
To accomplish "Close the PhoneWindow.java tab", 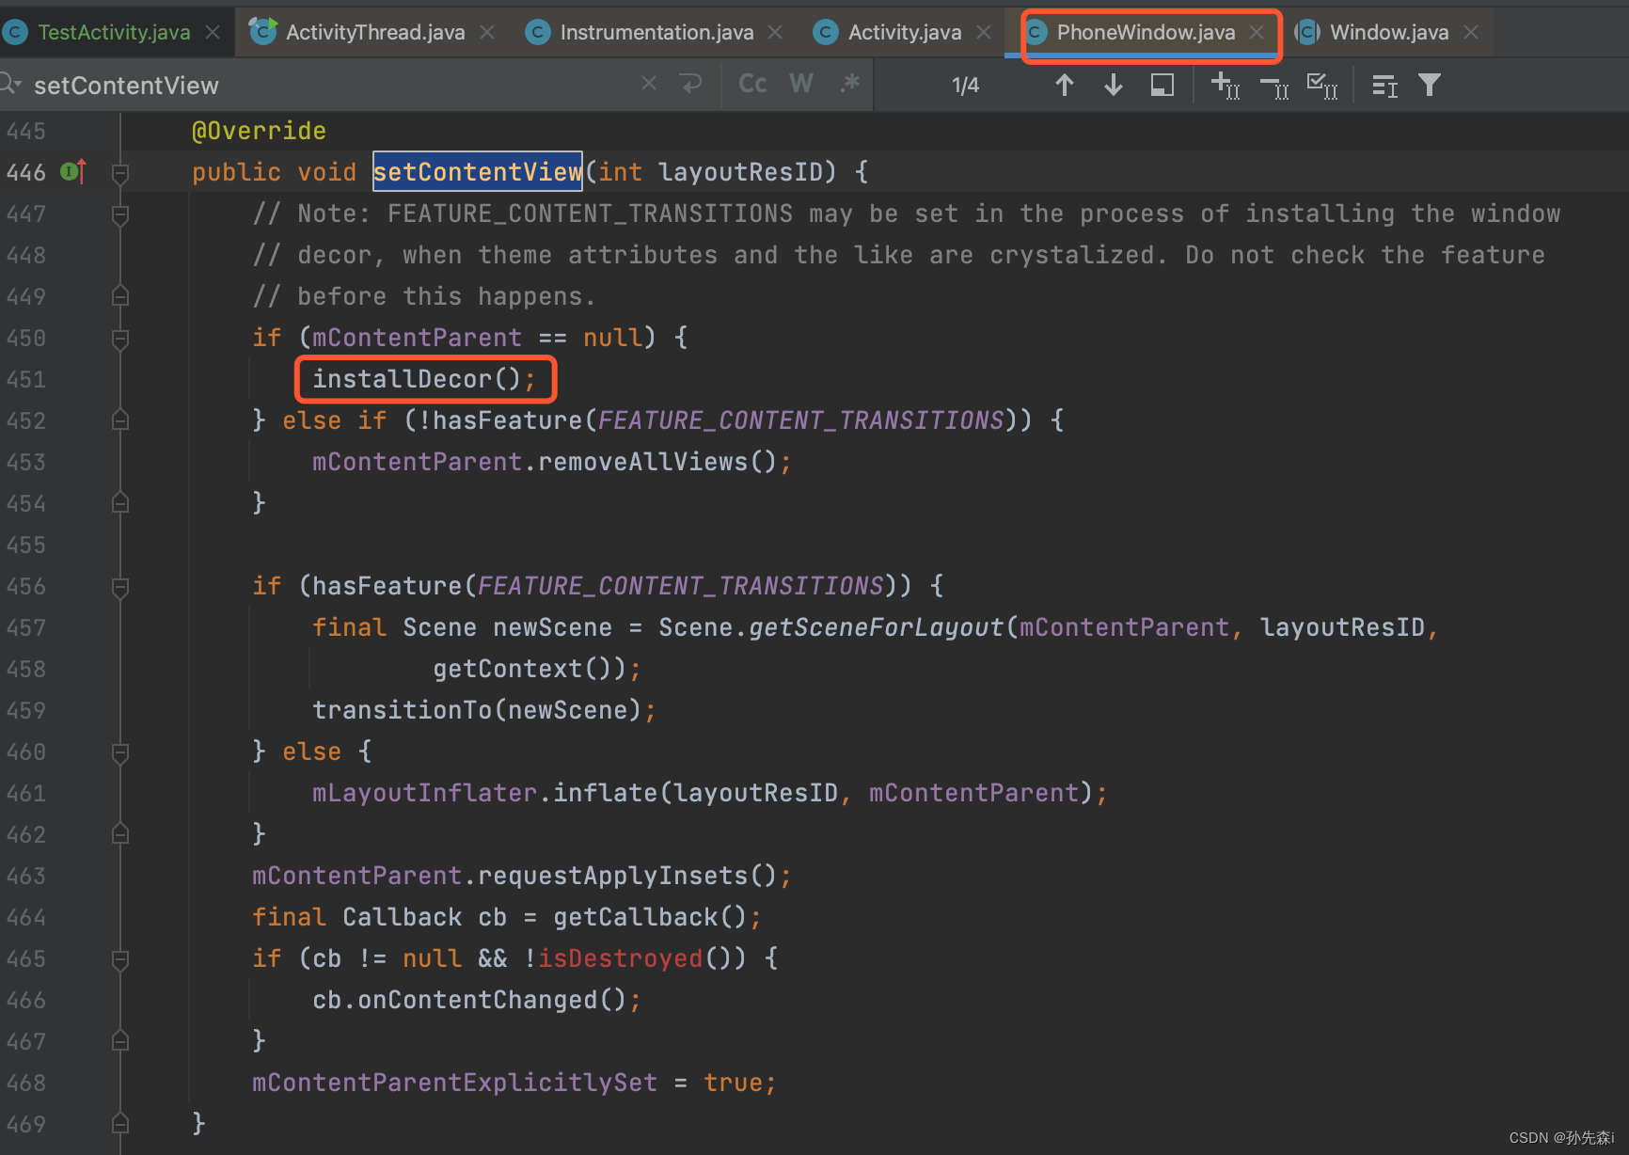I will (x=1257, y=33).
